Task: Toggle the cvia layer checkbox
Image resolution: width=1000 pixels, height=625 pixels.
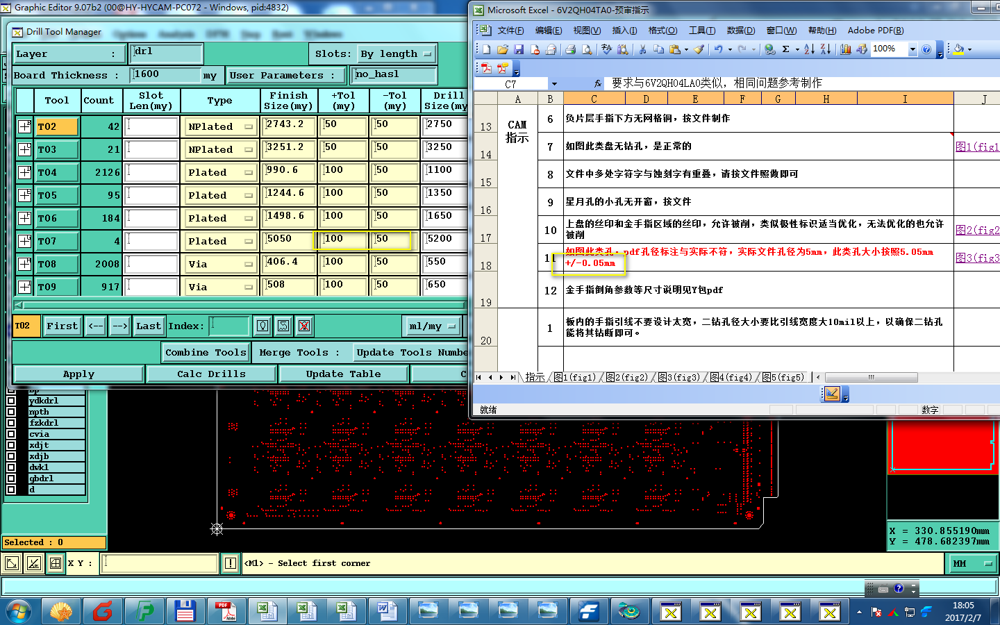Action: tap(10, 434)
